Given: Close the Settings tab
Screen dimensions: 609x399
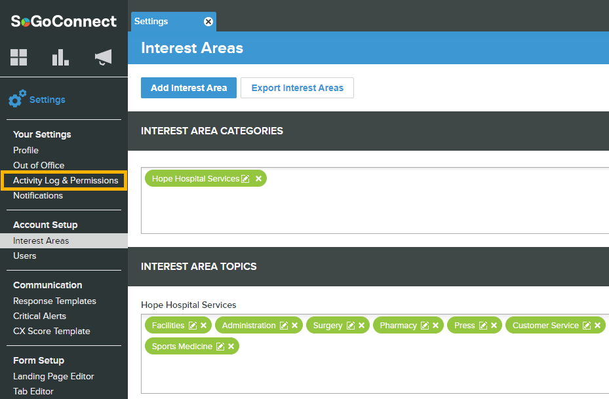Looking at the screenshot, I should coord(208,22).
